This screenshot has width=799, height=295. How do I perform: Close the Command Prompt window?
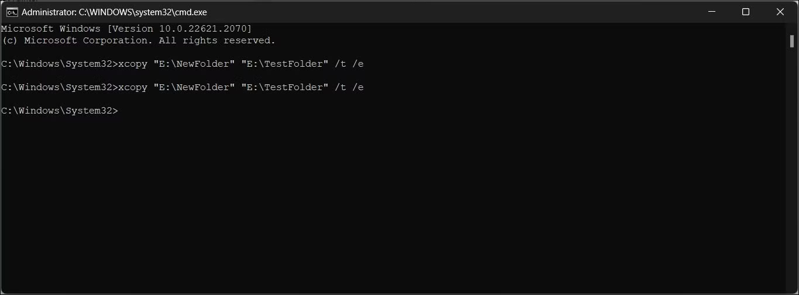[x=780, y=12]
